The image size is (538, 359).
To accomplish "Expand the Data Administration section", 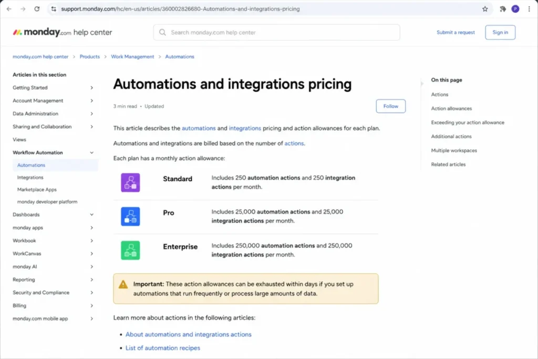I will (x=91, y=114).
